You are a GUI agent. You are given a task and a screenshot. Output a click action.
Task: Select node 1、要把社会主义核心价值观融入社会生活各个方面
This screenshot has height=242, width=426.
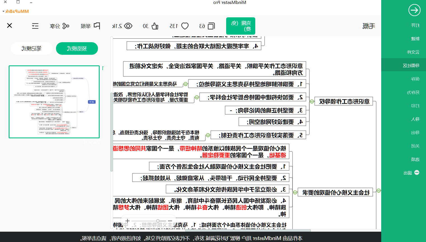219,167
